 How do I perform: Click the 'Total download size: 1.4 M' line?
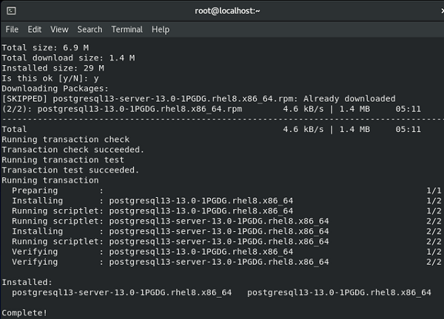[69, 58]
